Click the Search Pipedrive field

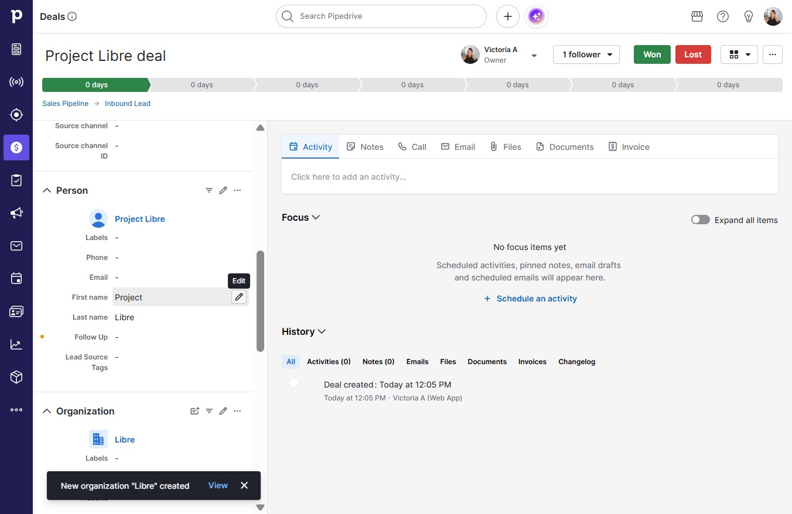381,16
